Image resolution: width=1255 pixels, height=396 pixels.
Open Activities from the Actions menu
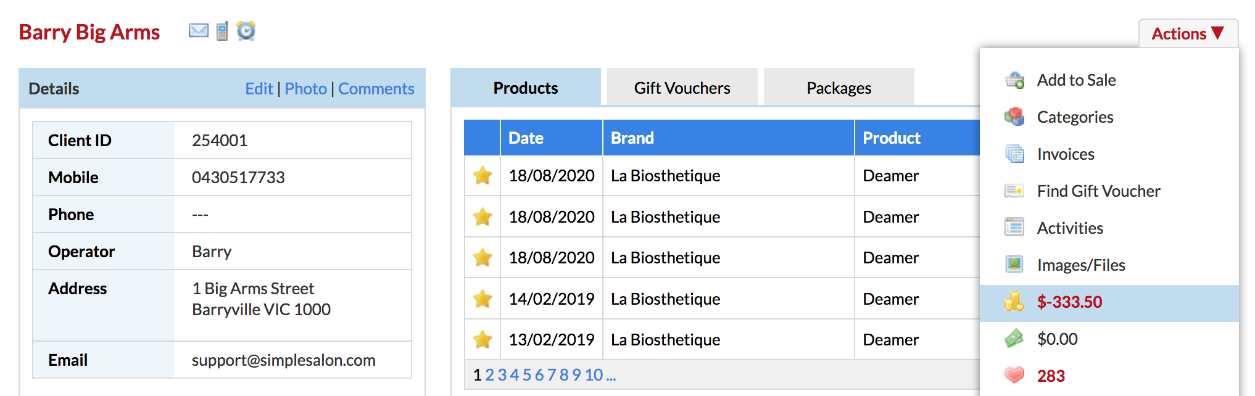1109,228
